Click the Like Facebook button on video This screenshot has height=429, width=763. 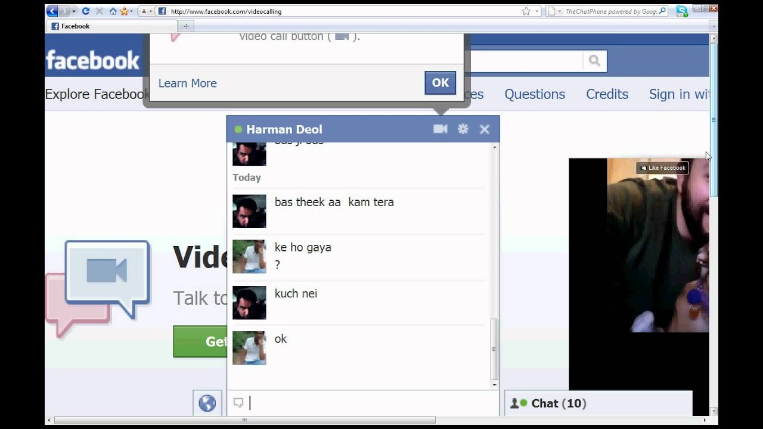point(662,168)
